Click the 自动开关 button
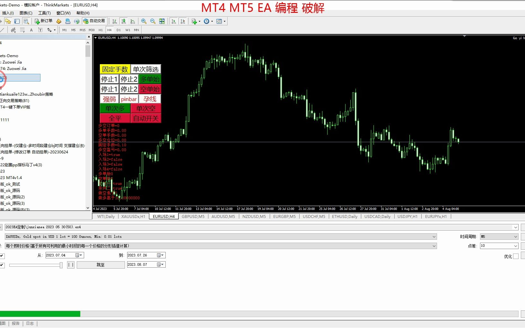This screenshot has height=328, width=525. [146, 118]
